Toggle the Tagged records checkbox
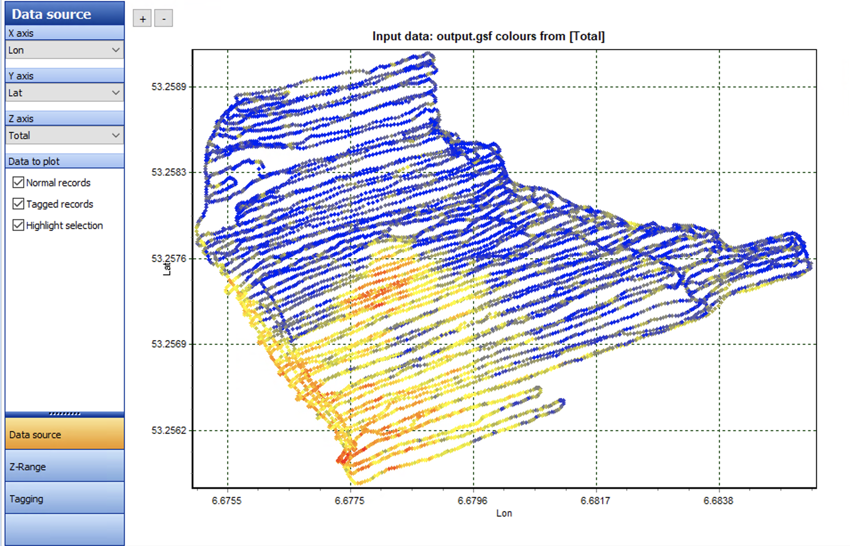 pos(18,204)
